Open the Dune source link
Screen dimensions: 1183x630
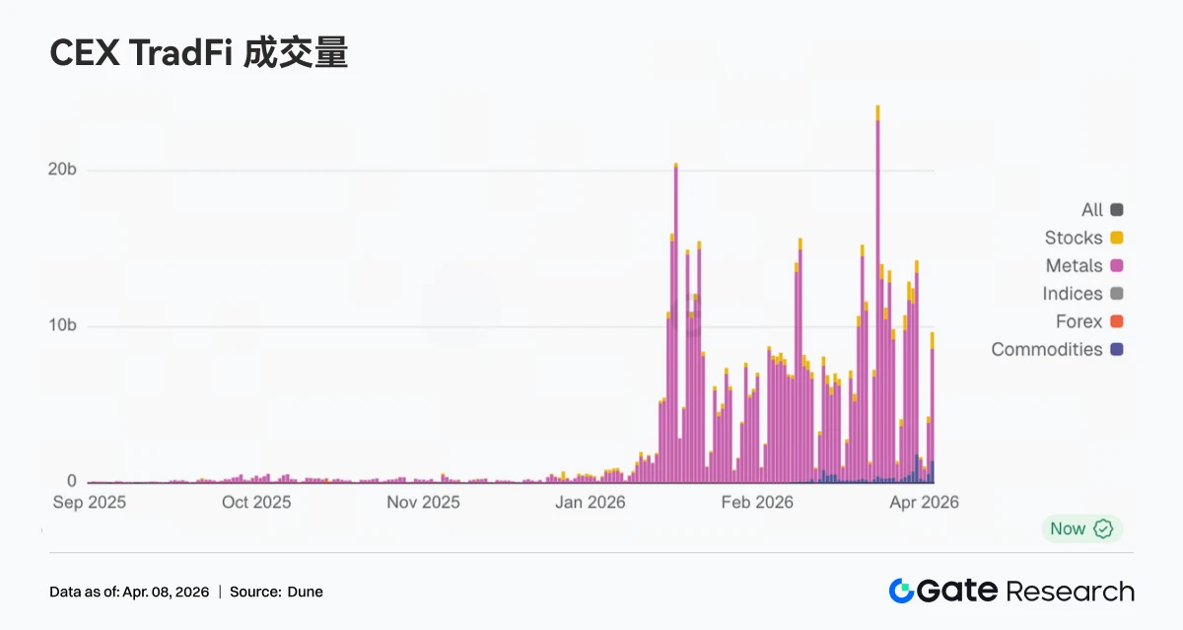305,592
